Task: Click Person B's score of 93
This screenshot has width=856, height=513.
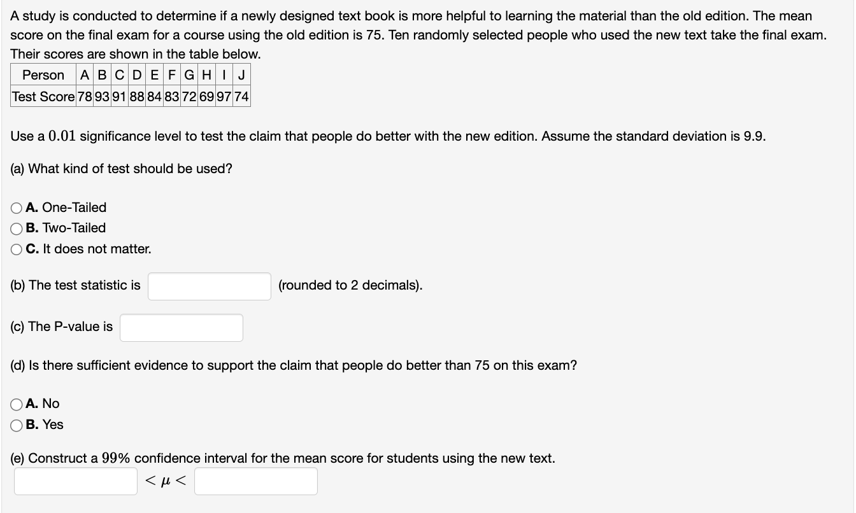Action: [101, 97]
